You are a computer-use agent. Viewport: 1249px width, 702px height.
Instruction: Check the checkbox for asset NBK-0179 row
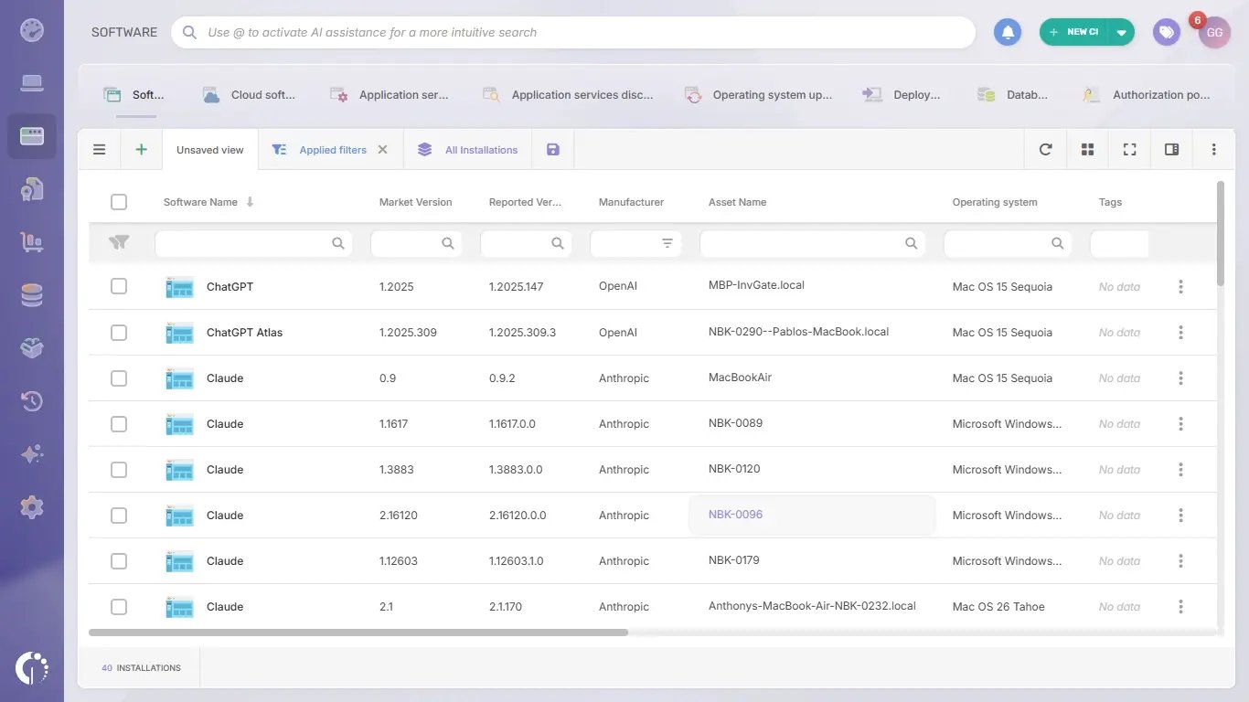click(x=119, y=561)
